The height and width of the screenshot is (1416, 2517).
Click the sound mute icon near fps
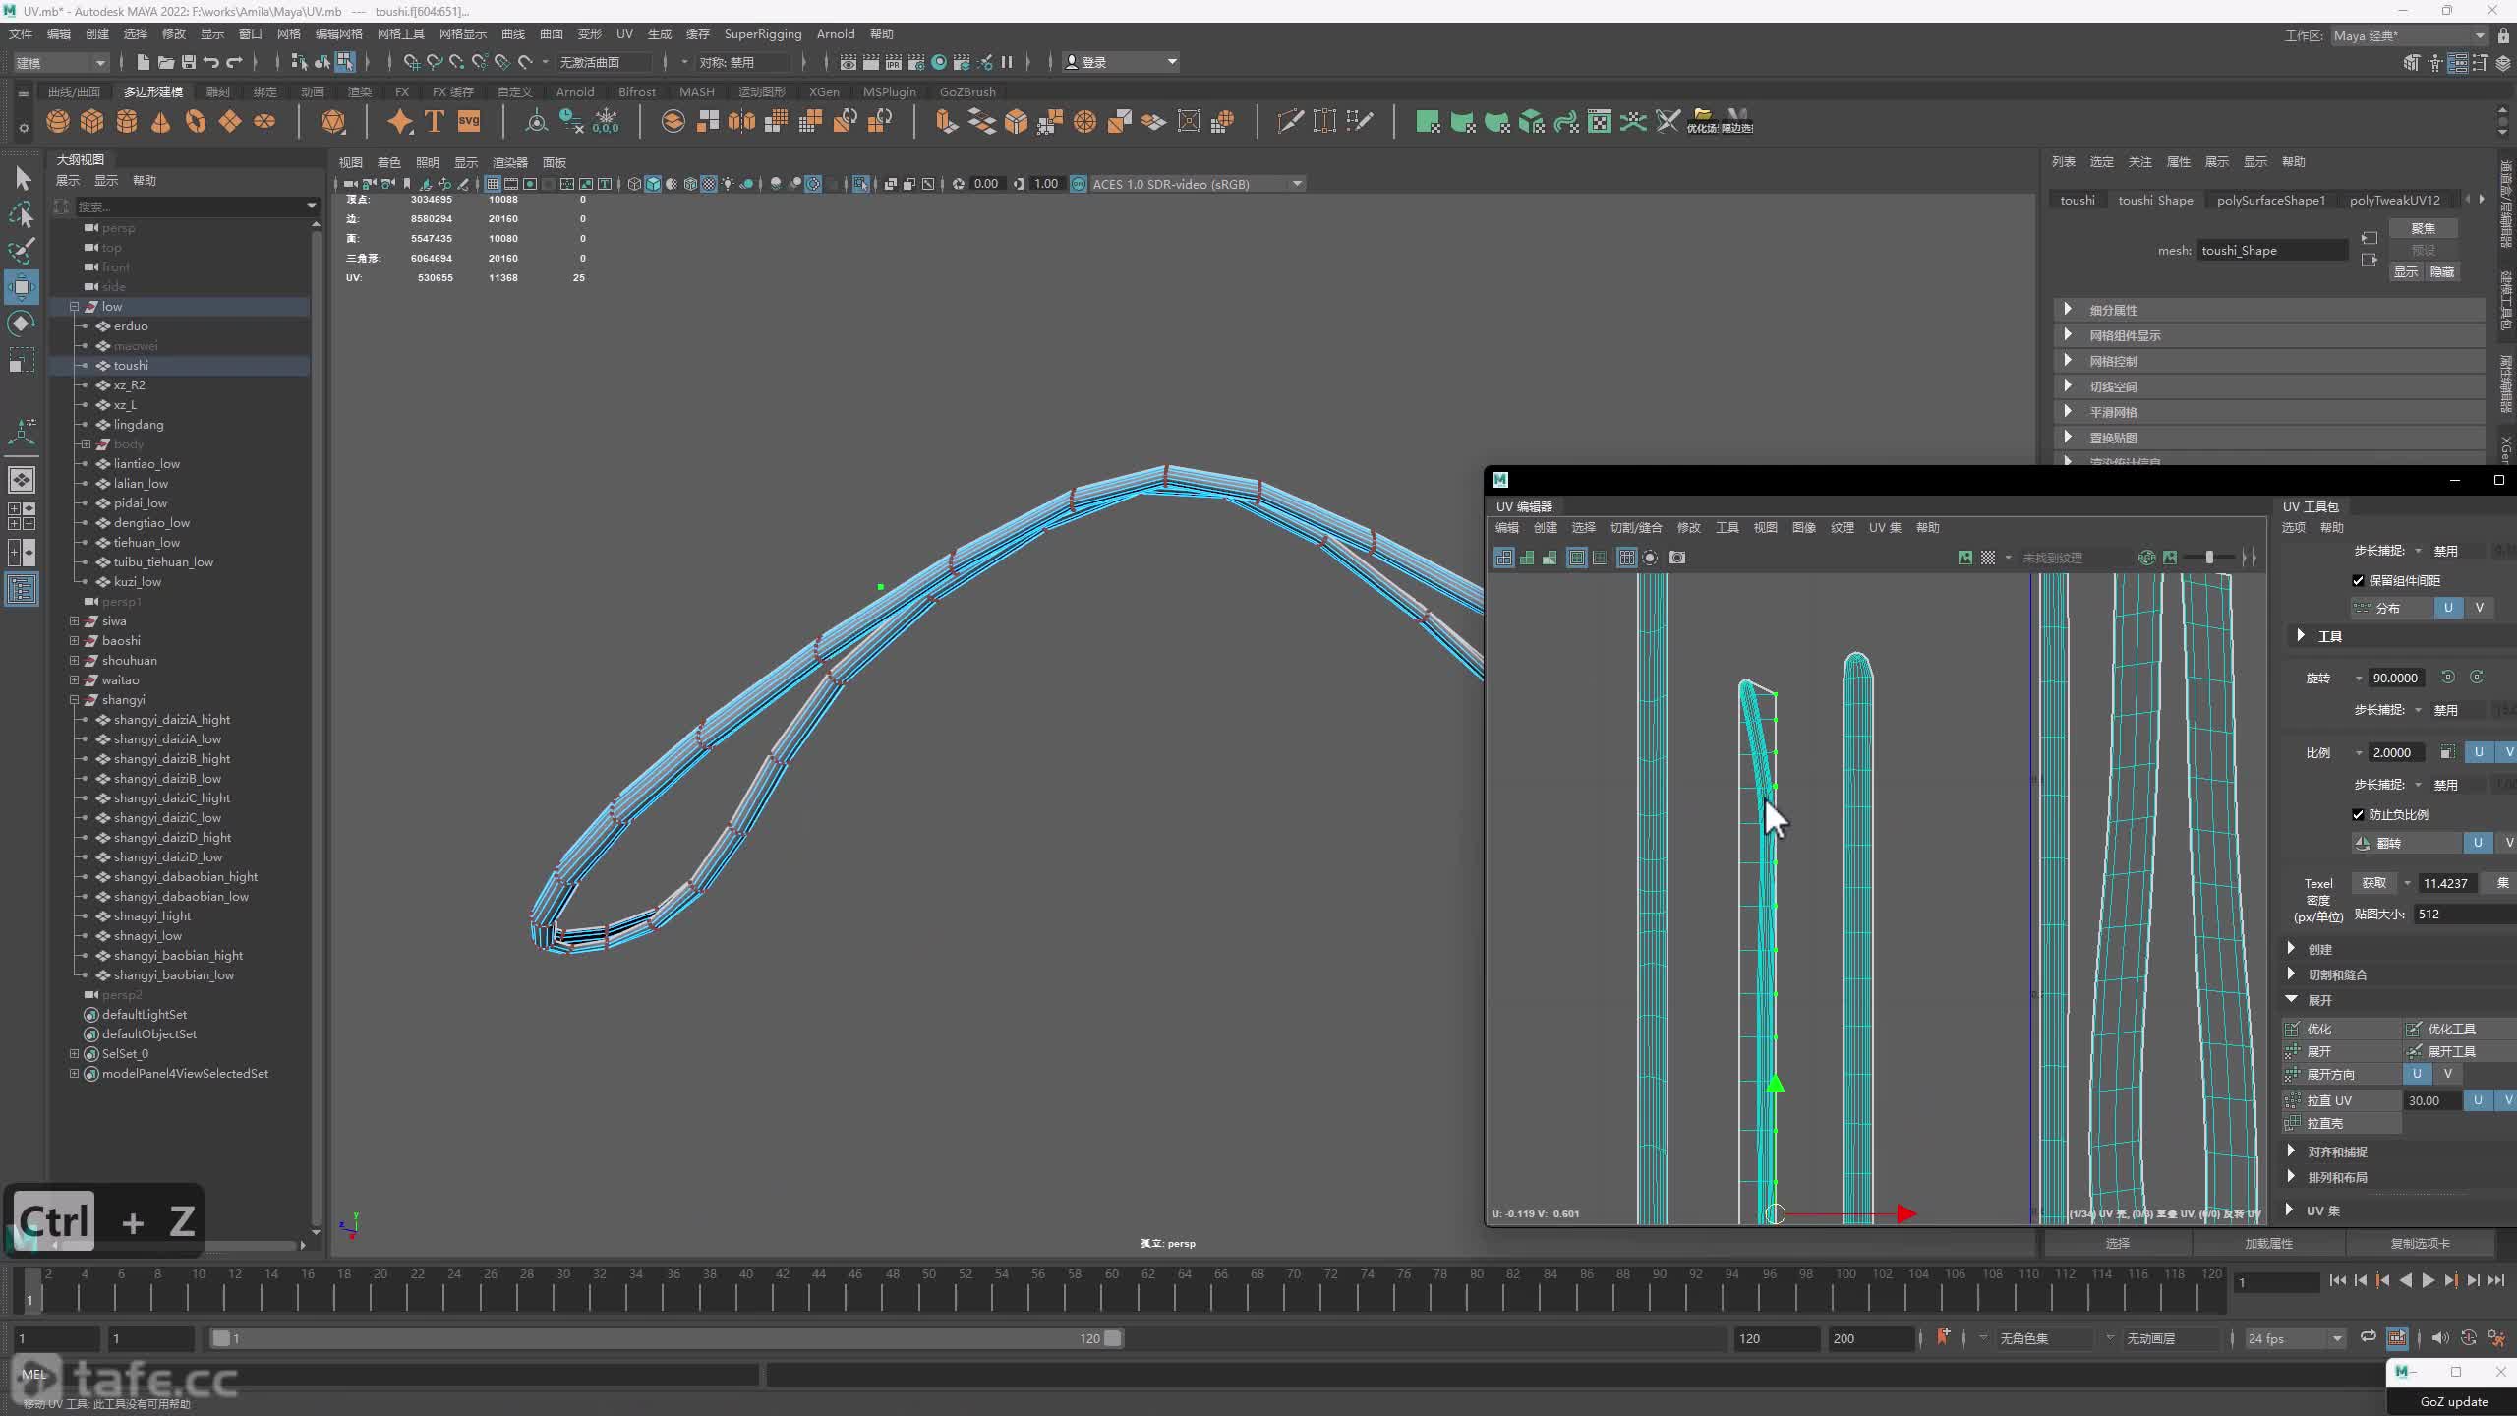2440,1338
